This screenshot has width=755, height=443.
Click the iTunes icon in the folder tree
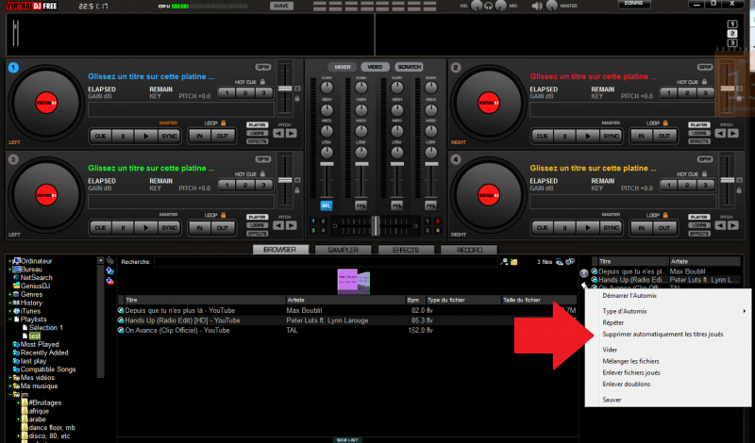pyautogui.click(x=15, y=310)
